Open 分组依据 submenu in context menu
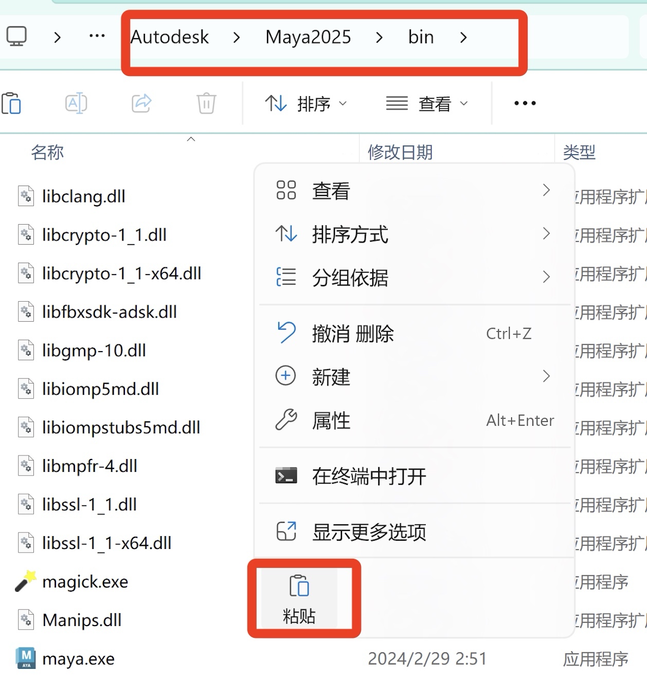The height and width of the screenshot is (697, 647). tap(414, 278)
